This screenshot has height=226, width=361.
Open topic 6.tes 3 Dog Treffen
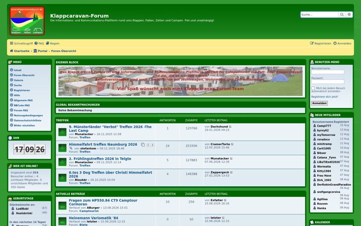coord(110,174)
